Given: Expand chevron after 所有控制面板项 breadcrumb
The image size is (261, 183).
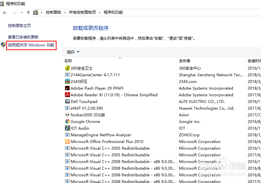Looking at the screenshot, I should (x=100, y=12).
